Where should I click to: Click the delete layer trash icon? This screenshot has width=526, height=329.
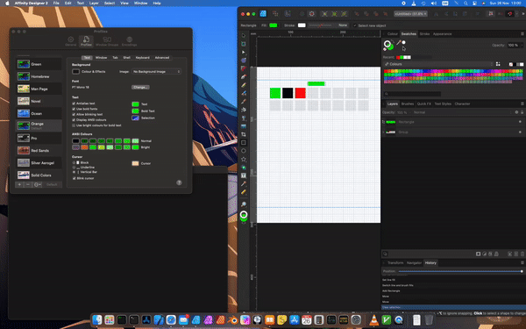[522, 254]
